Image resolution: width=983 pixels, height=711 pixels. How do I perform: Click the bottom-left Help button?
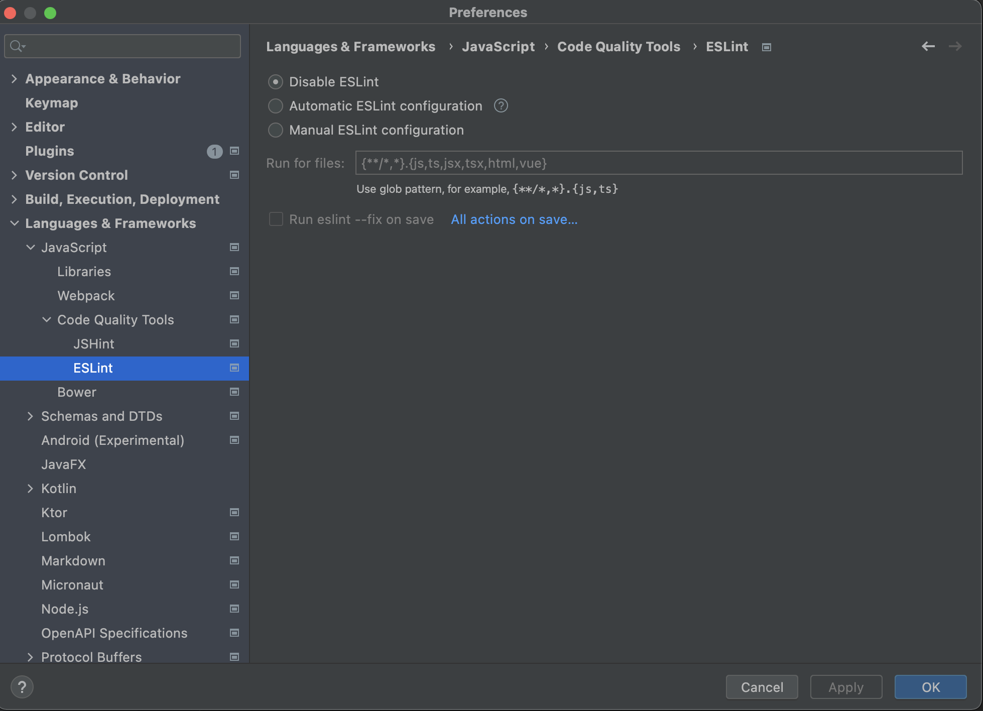click(22, 687)
